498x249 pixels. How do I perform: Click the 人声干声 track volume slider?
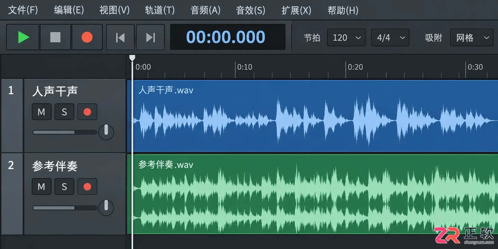click(65, 132)
